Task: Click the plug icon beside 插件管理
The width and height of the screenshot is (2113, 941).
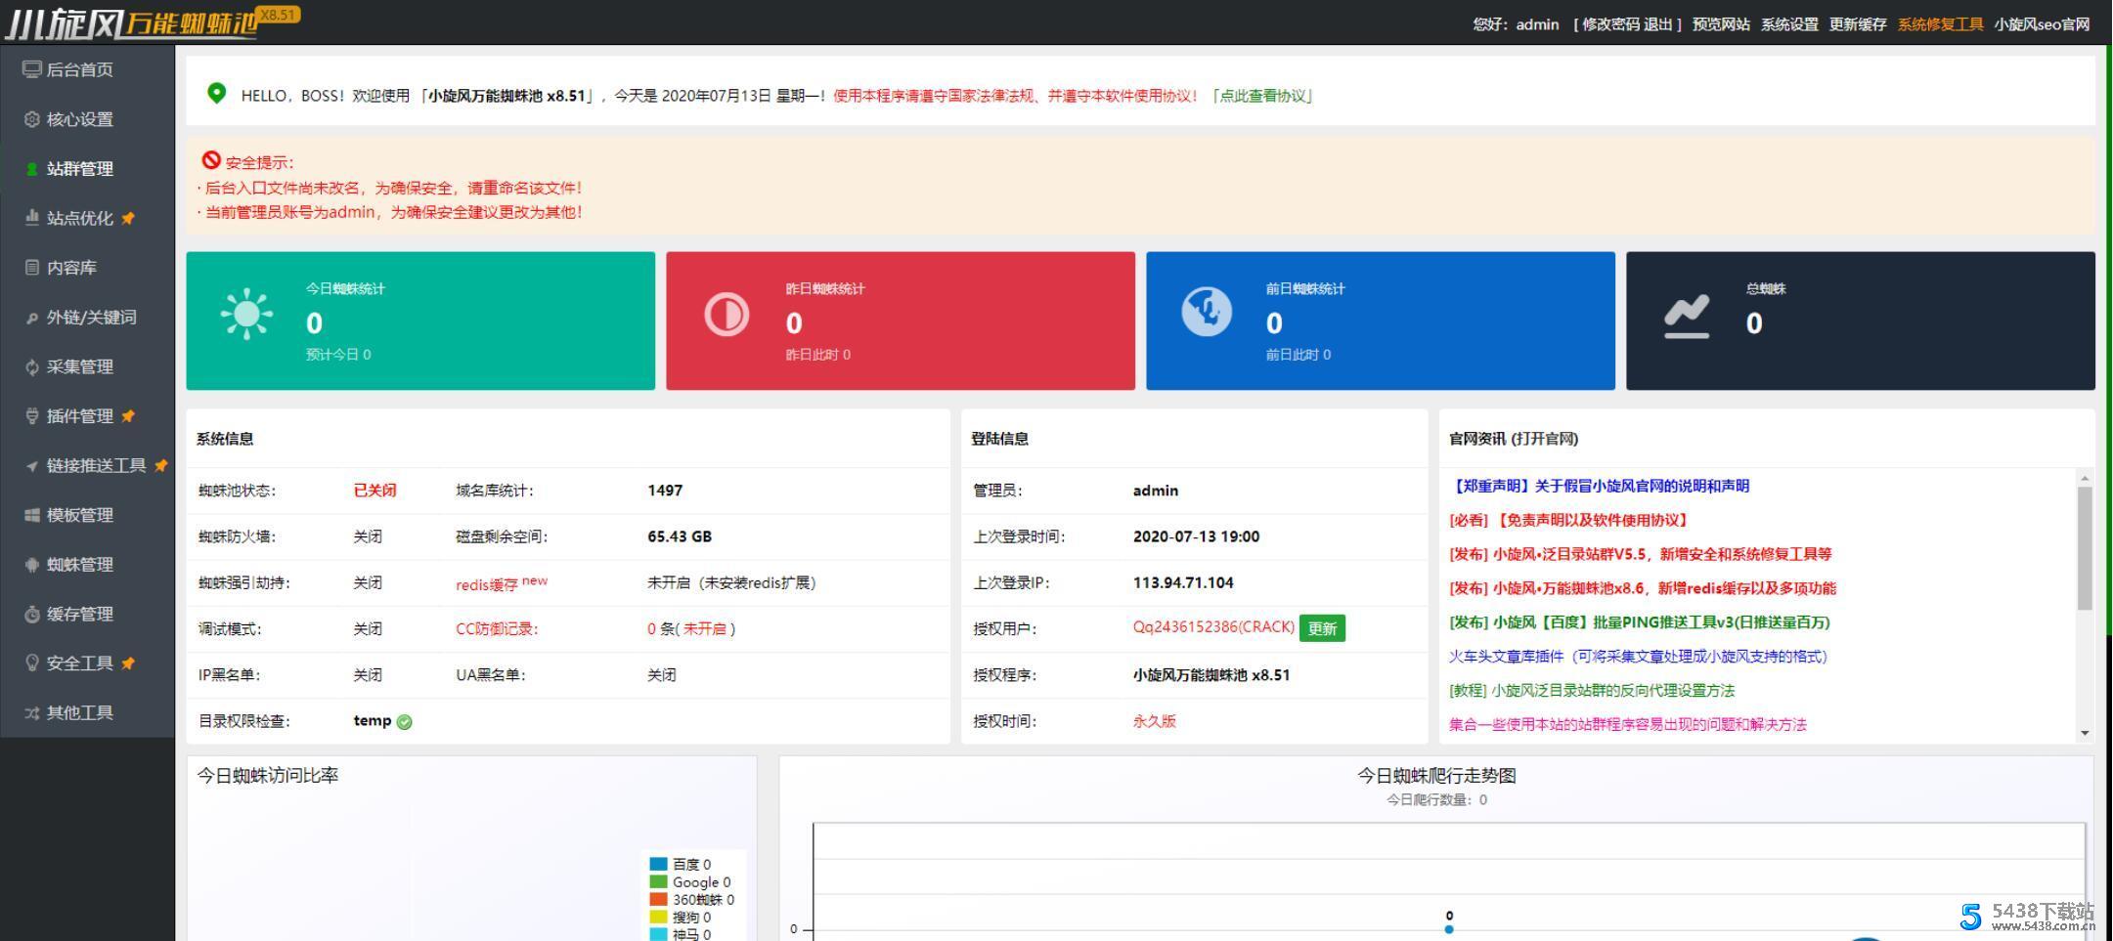Action: click(x=32, y=416)
